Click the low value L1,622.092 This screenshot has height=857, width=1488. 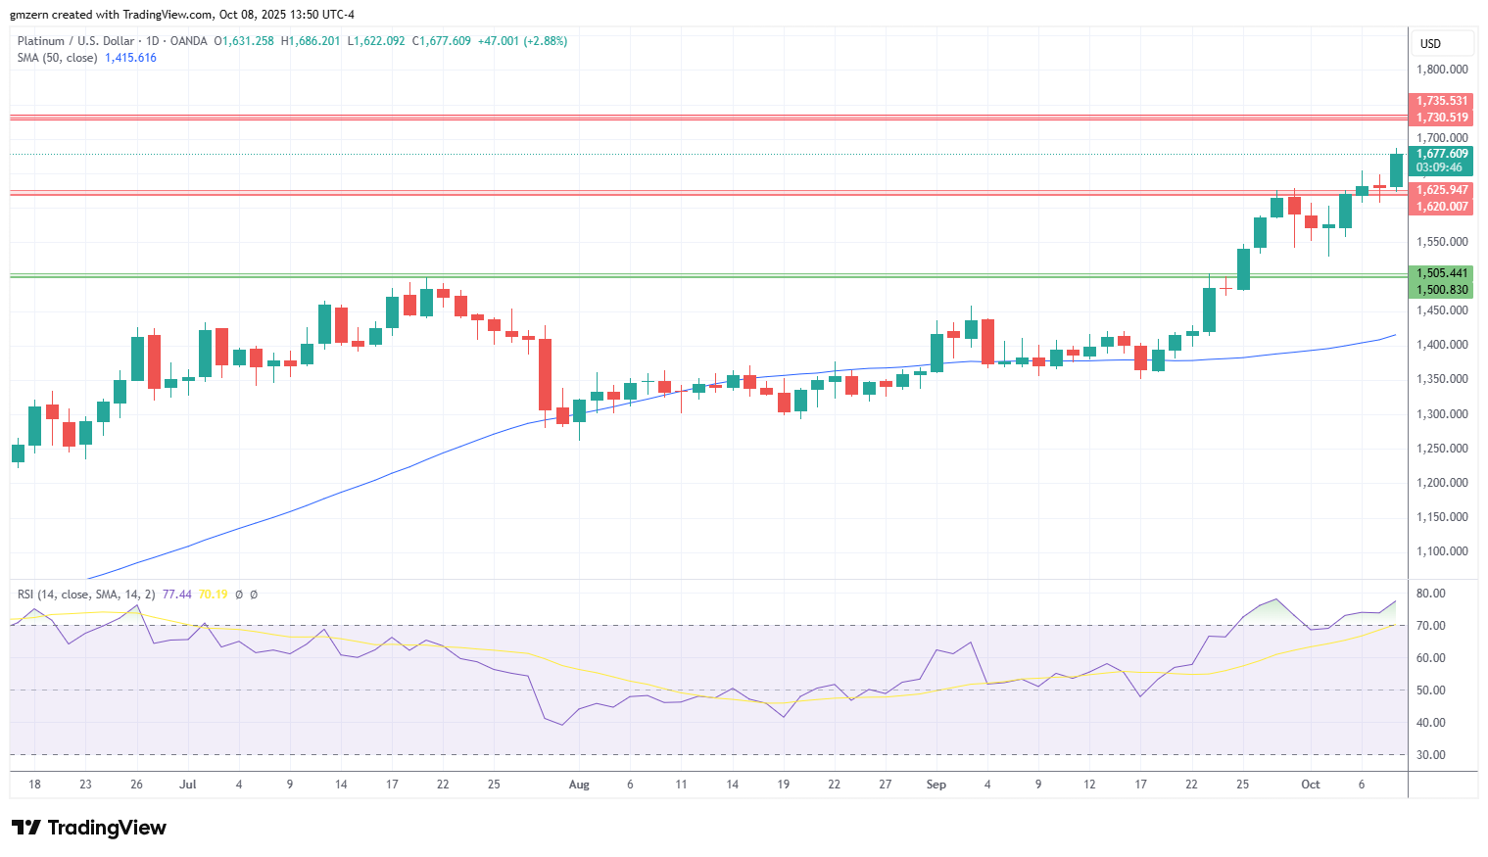[376, 41]
